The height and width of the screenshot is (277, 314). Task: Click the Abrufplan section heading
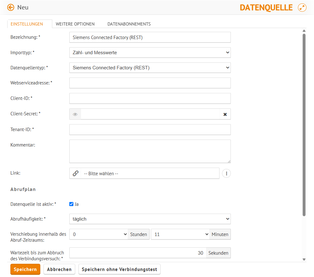click(23, 189)
